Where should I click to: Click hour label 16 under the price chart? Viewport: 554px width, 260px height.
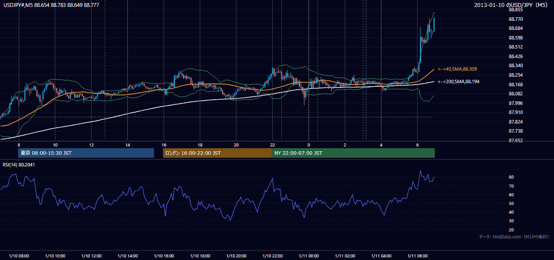tap(164, 145)
